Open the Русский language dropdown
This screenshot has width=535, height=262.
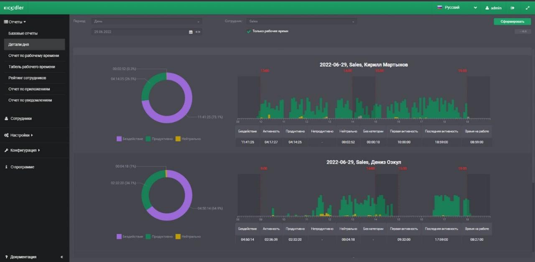tap(457, 8)
